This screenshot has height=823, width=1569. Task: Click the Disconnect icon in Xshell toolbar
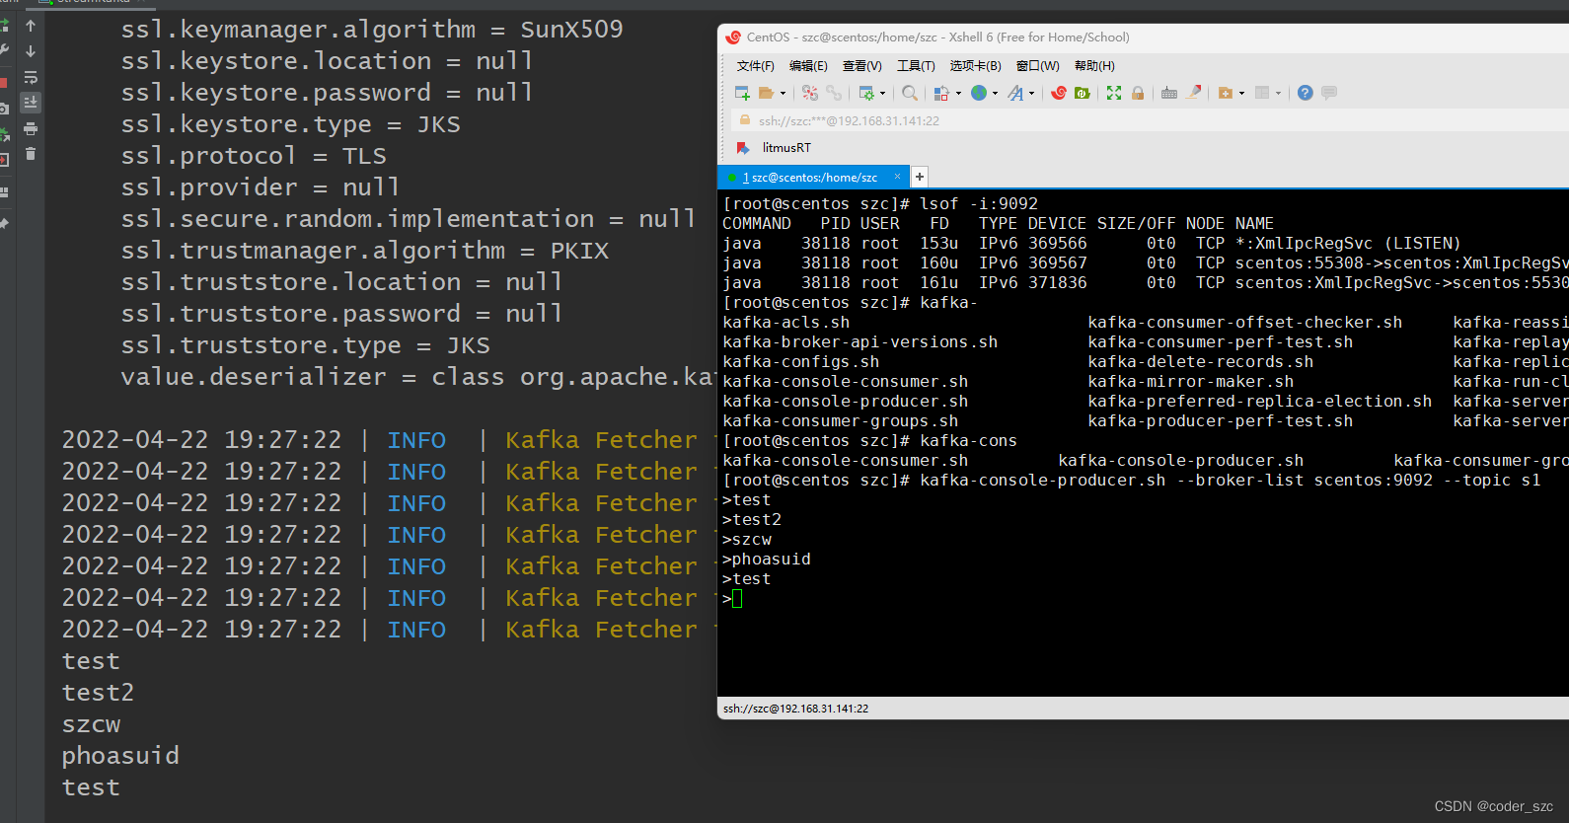[810, 93]
